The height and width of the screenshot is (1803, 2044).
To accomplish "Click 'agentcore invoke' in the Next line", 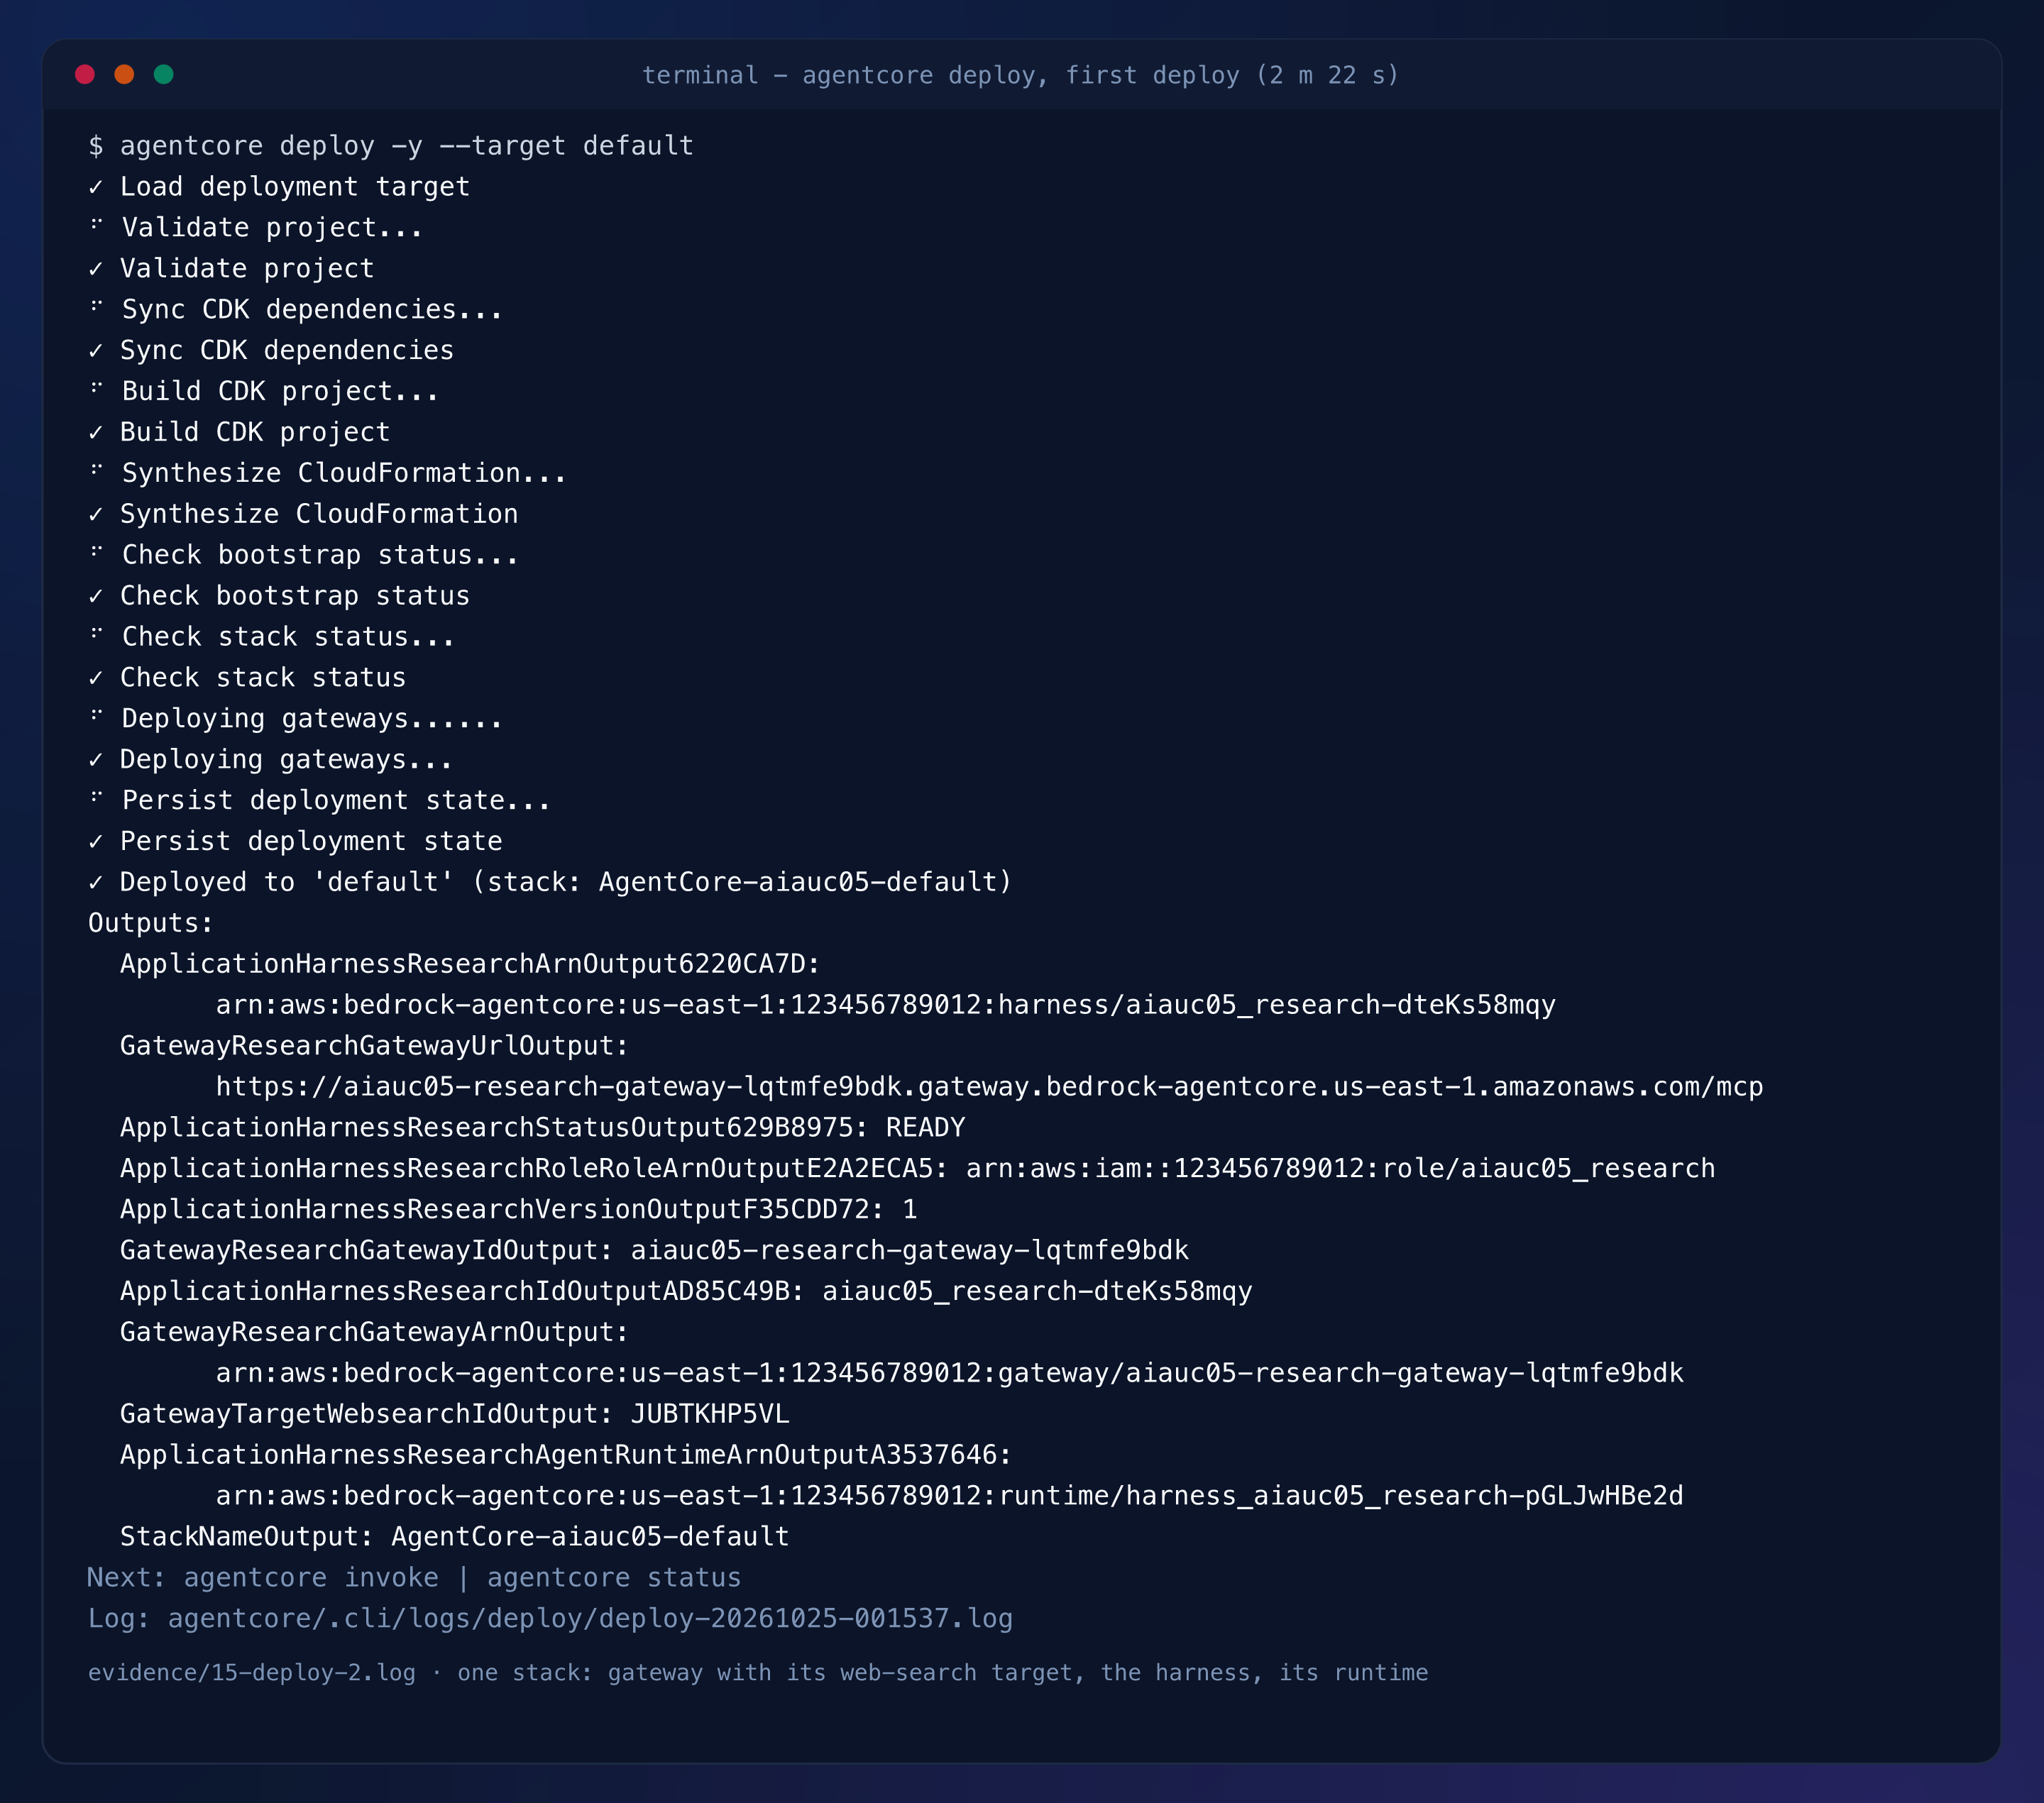I will (x=311, y=1579).
